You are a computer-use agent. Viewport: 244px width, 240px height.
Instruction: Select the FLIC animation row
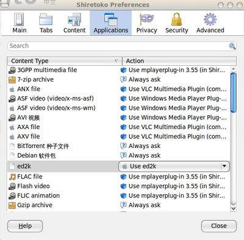click(119, 196)
